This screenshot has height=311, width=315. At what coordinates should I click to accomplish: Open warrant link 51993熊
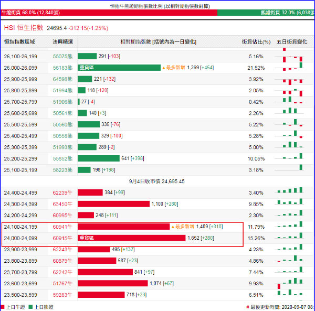[x=62, y=147]
